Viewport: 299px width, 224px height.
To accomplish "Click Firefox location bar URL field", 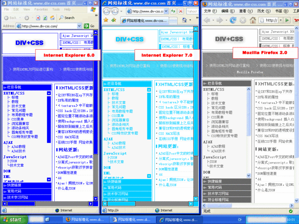I will click(271, 20).
